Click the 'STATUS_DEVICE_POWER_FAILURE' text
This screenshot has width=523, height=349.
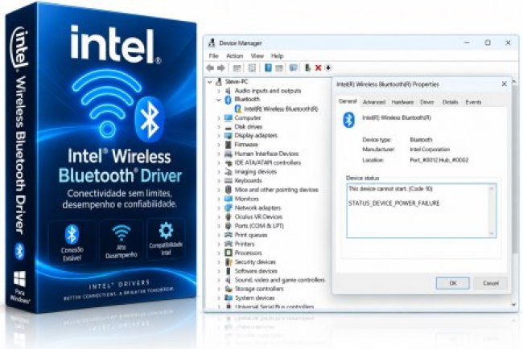tap(394, 203)
